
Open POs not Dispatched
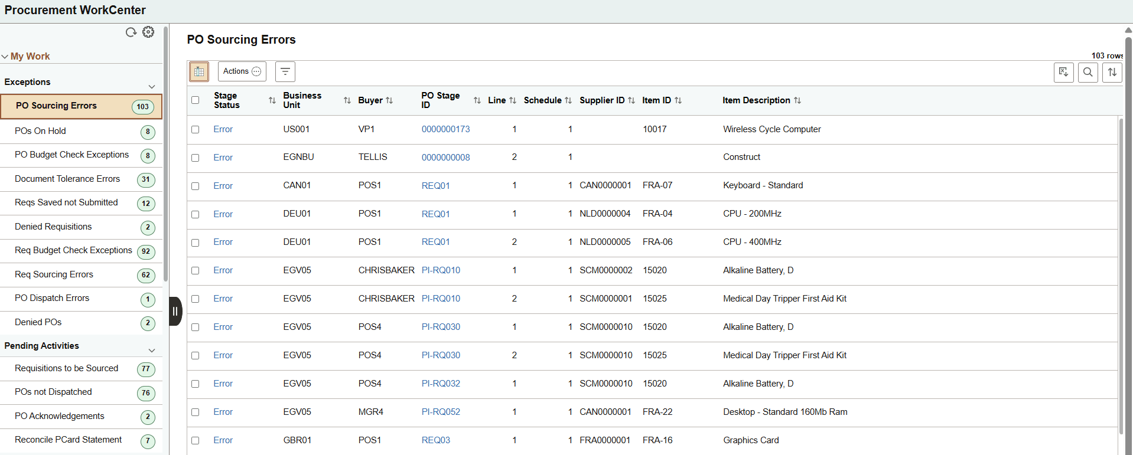click(x=82, y=392)
